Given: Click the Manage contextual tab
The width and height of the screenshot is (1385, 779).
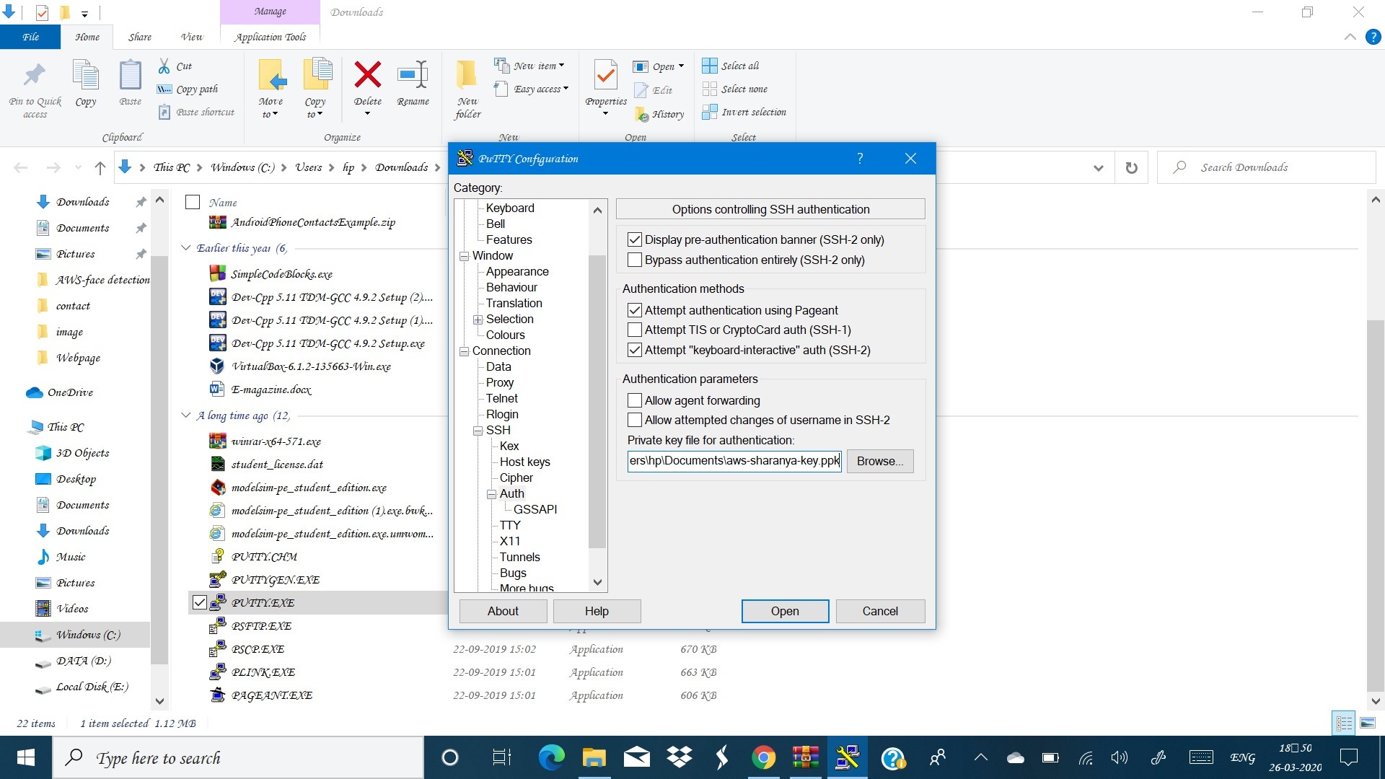Looking at the screenshot, I should coord(270,12).
